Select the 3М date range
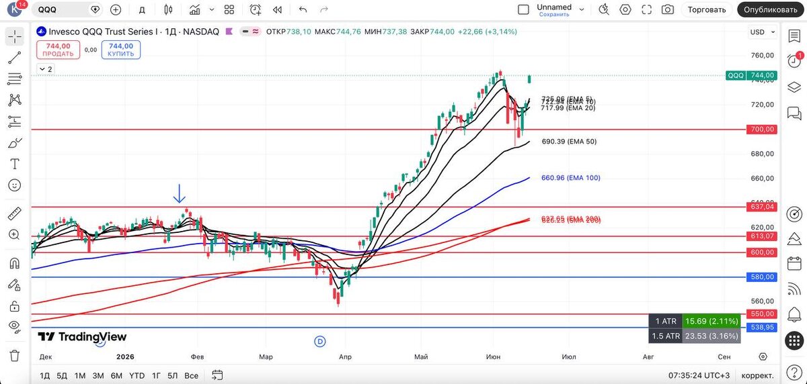 (98, 375)
